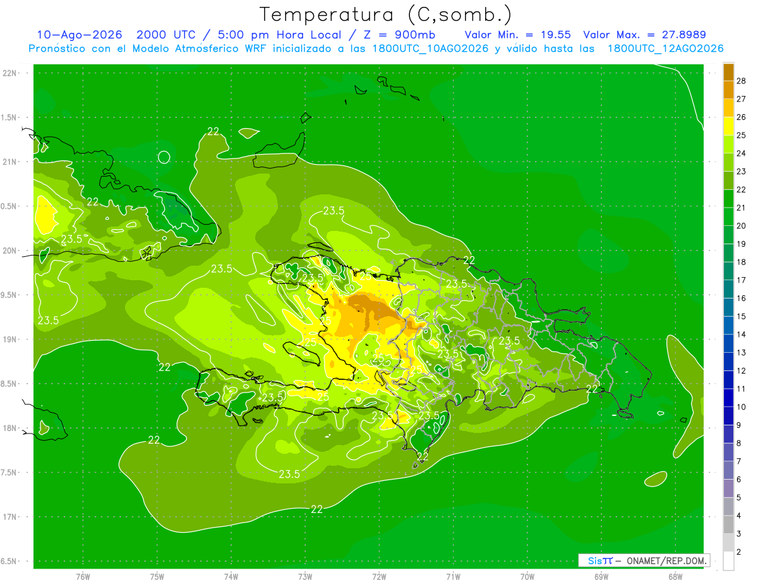Click the '68W' longitude axis label

click(x=675, y=577)
